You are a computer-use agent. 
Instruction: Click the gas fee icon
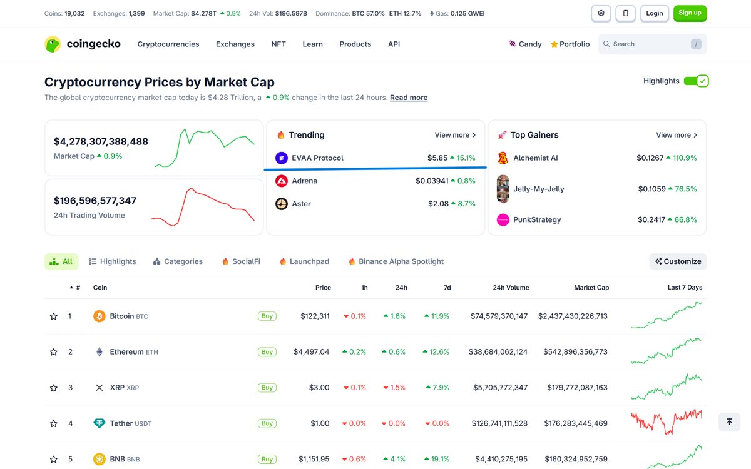click(x=431, y=13)
